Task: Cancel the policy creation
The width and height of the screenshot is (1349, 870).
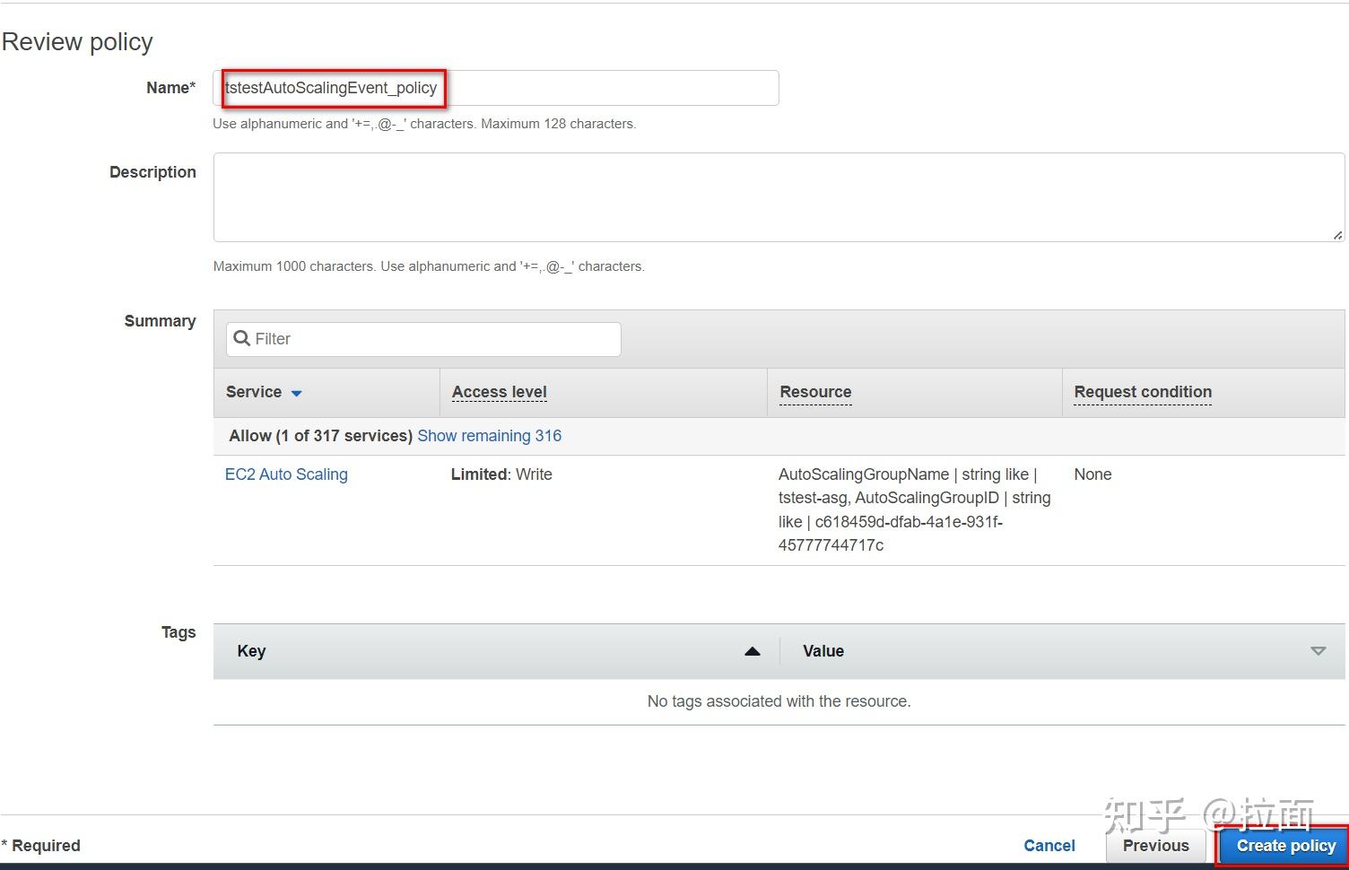Action: 1049,845
